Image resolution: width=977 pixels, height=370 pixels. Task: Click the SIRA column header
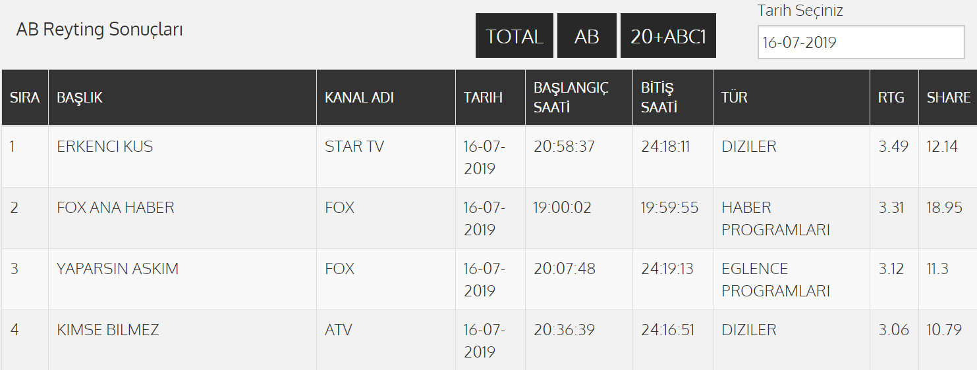click(x=24, y=98)
